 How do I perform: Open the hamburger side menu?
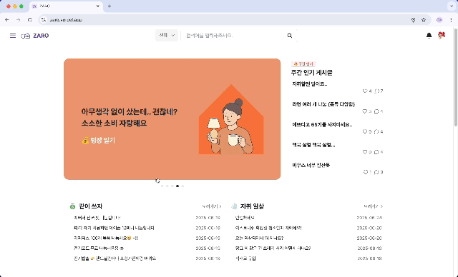(13, 36)
